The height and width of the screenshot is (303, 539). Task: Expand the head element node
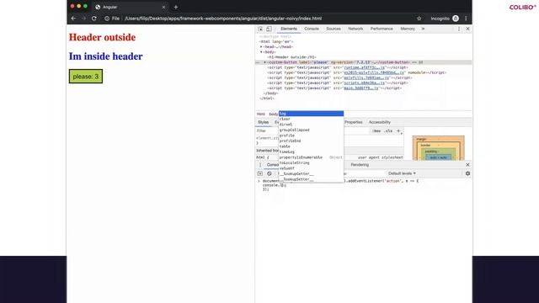[261, 47]
